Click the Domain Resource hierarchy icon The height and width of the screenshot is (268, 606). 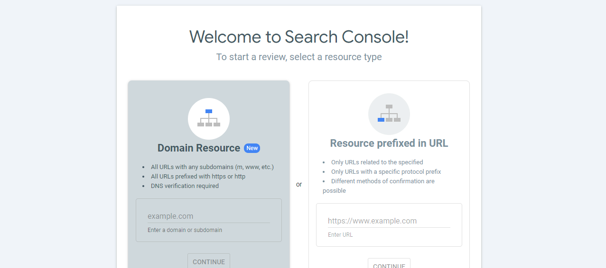(x=209, y=119)
